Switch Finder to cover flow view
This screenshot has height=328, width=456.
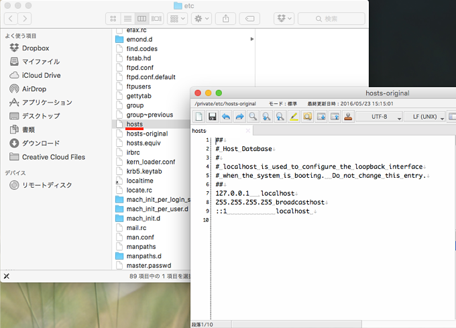(156, 19)
